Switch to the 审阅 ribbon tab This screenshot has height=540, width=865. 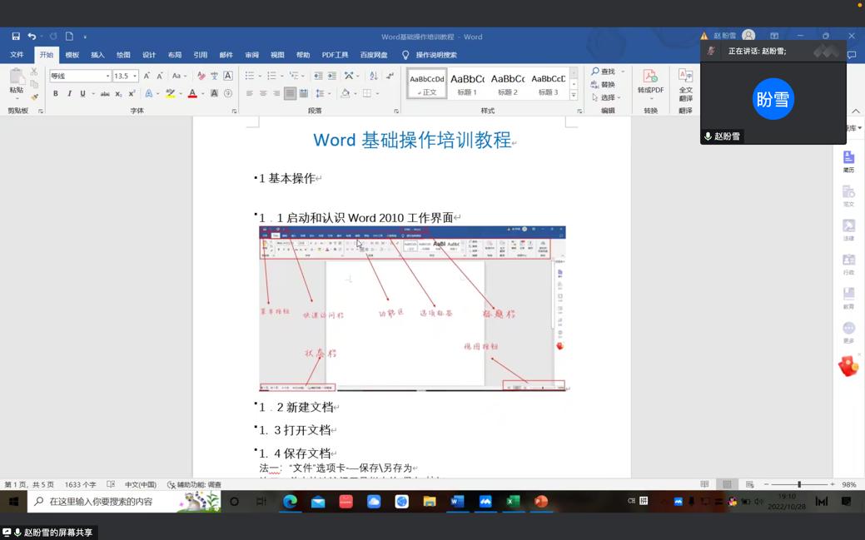point(251,55)
